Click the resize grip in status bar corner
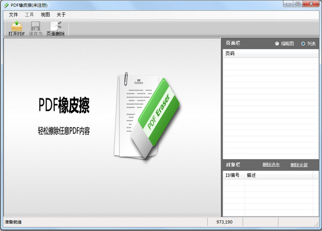The image size is (322, 231). pyautogui.click(x=316, y=225)
